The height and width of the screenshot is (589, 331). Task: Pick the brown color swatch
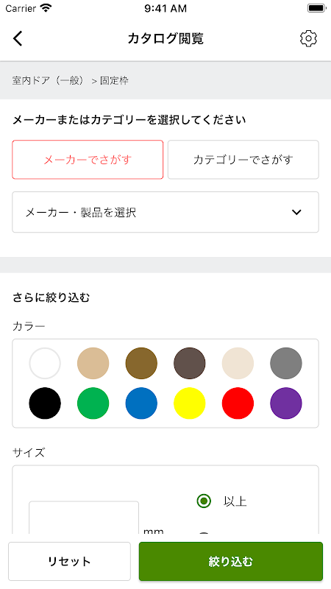click(141, 363)
